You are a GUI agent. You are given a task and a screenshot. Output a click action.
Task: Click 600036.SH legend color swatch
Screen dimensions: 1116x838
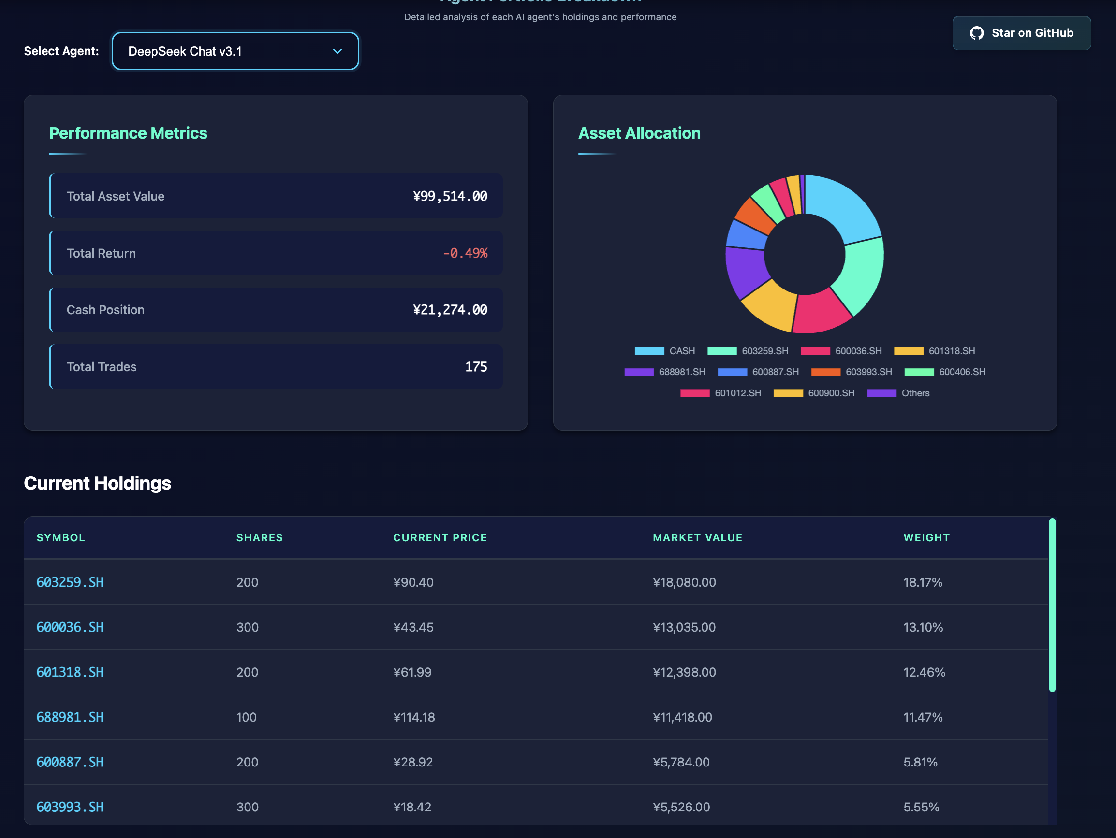(815, 351)
